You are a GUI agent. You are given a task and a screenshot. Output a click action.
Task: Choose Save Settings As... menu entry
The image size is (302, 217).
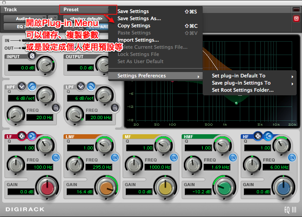[155, 18]
